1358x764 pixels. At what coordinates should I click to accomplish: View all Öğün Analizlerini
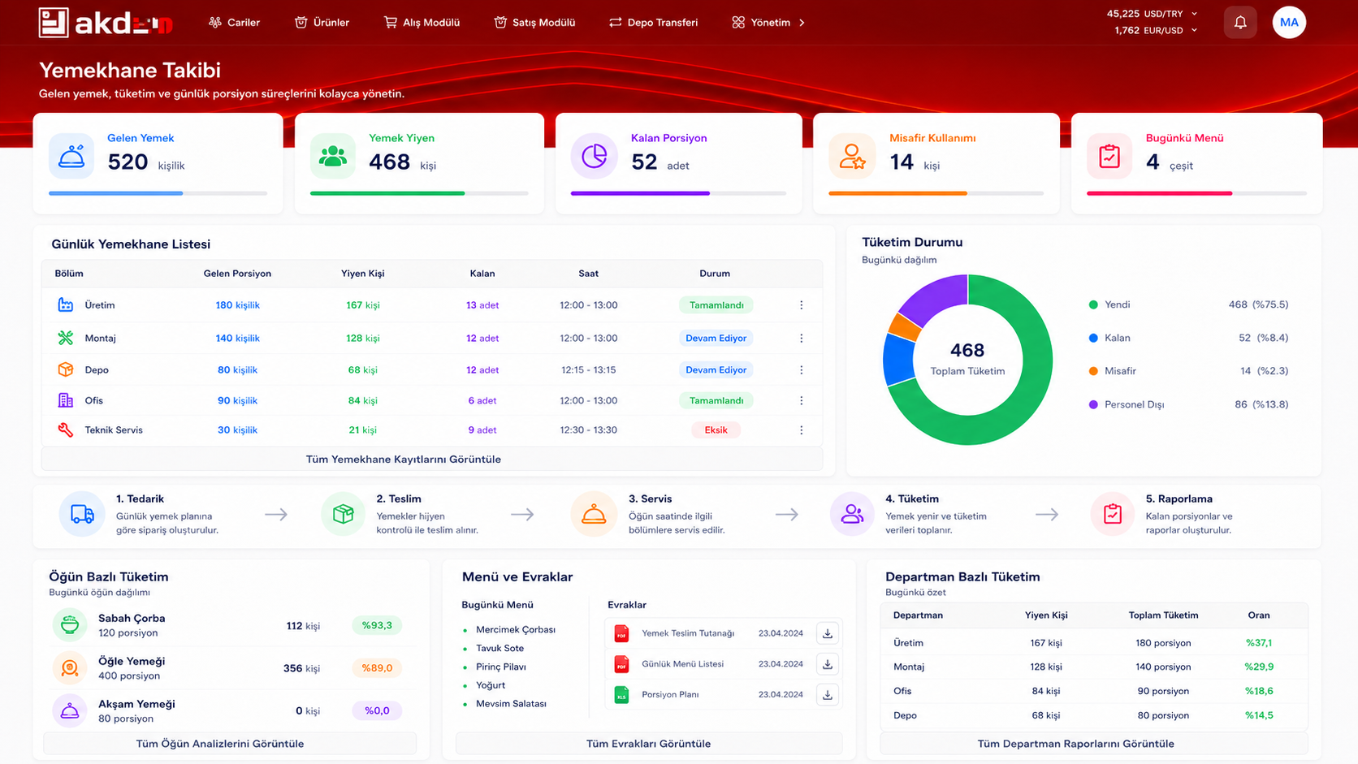coord(230,744)
